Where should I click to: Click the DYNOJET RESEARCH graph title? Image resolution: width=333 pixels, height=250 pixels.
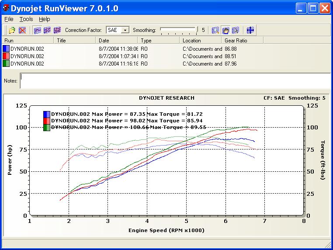pyautogui.click(x=166, y=98)
